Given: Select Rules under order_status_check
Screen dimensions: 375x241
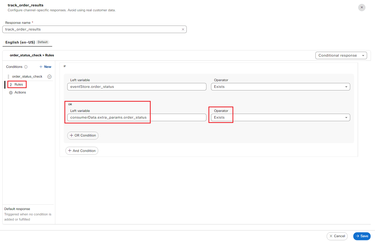Looking at the screenshot, I should click(18, 85).
